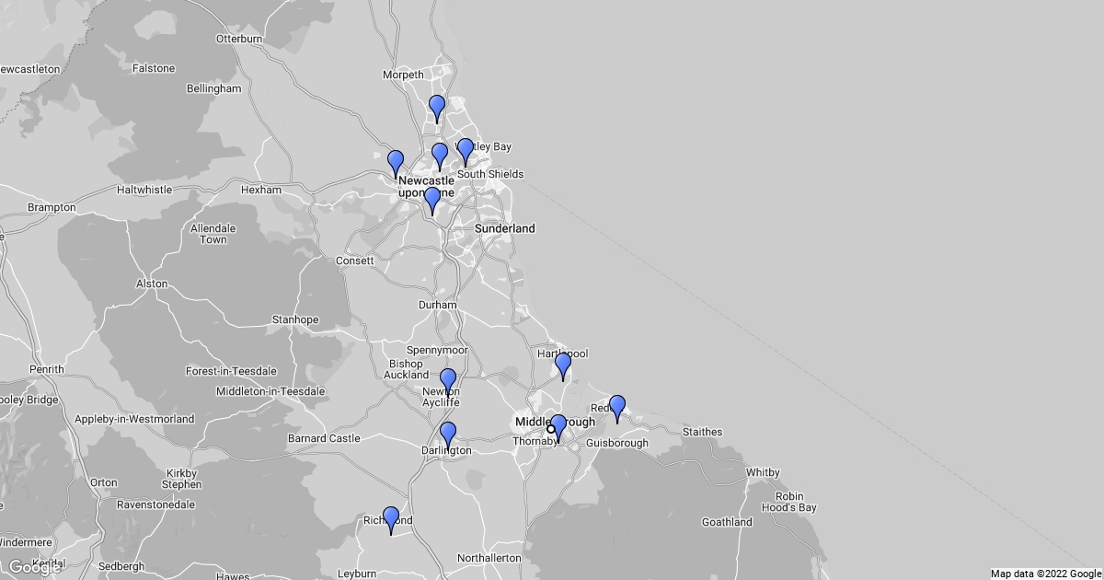Select the pin directly above Newcastle label

click(440, 155)
